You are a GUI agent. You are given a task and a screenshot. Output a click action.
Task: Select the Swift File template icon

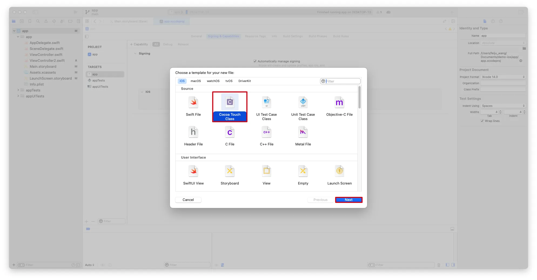click(193, 103)
